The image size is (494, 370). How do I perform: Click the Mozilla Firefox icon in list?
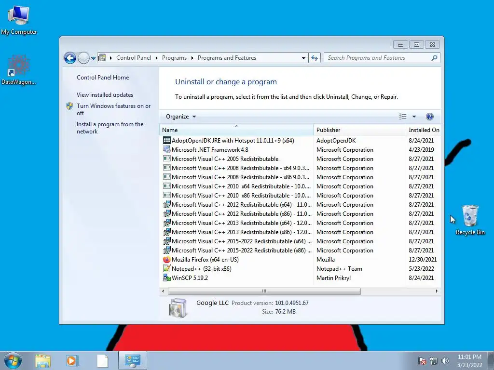tap(166, 259)
